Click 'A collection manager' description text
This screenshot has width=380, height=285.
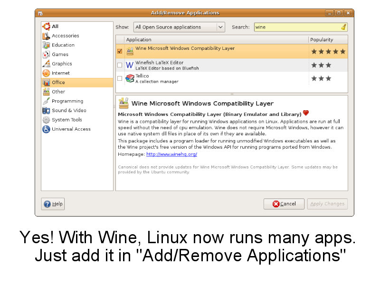(157, 82)
